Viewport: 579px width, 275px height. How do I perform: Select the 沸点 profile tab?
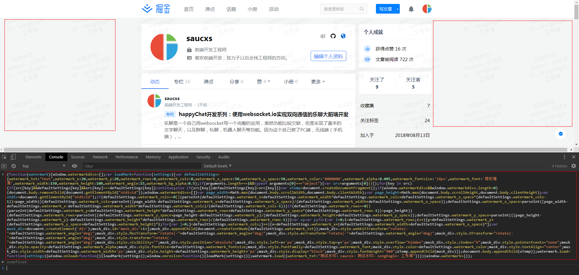pos(209,82)
